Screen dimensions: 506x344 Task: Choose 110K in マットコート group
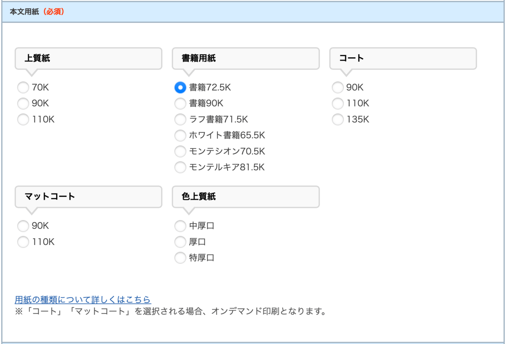coord(23,242)
